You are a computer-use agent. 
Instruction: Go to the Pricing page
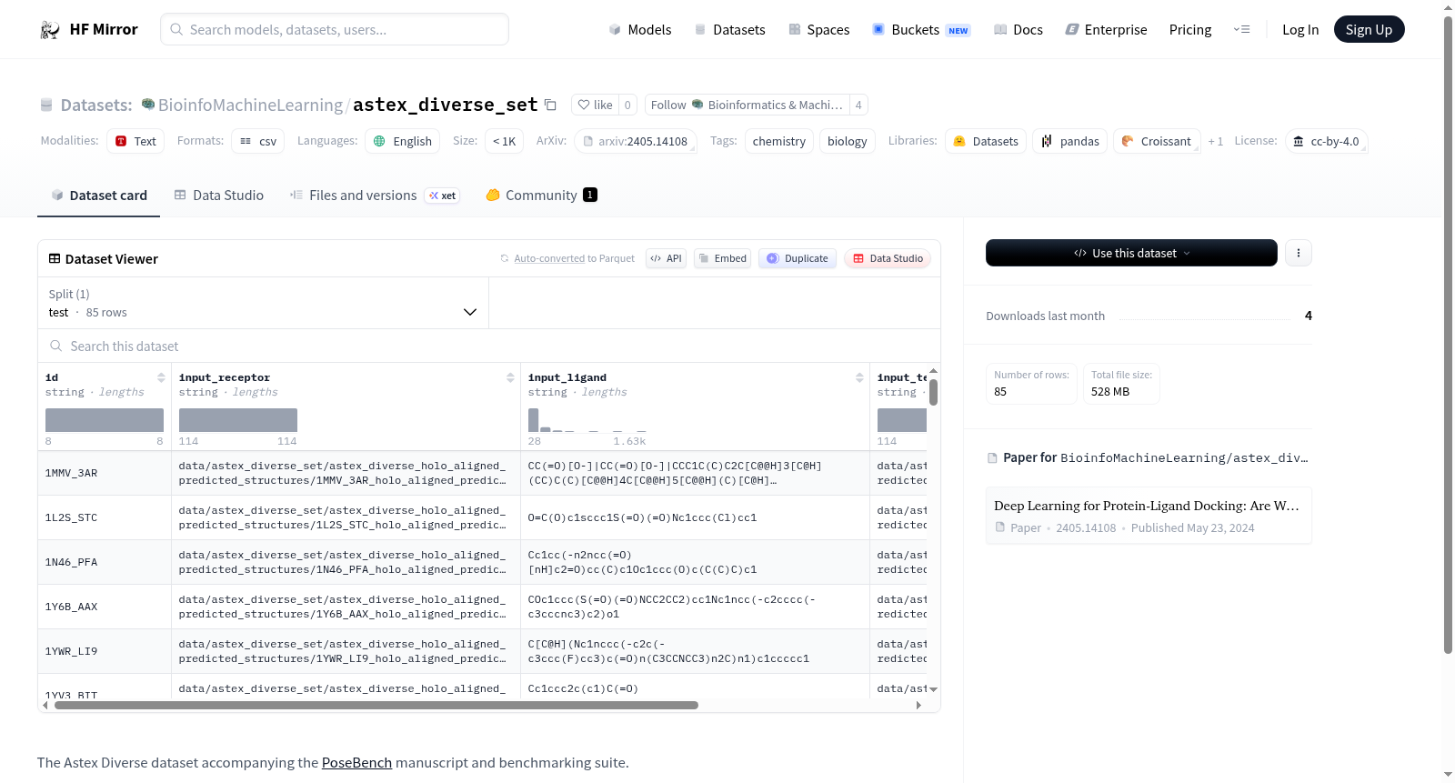tap(1190, 29)
